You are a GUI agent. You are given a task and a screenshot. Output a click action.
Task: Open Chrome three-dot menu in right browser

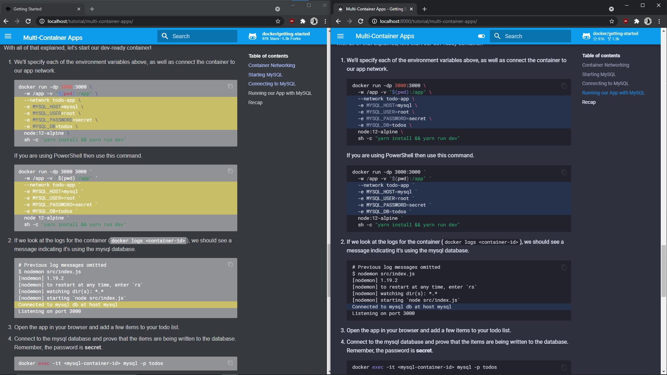click(x=659, y=22)
